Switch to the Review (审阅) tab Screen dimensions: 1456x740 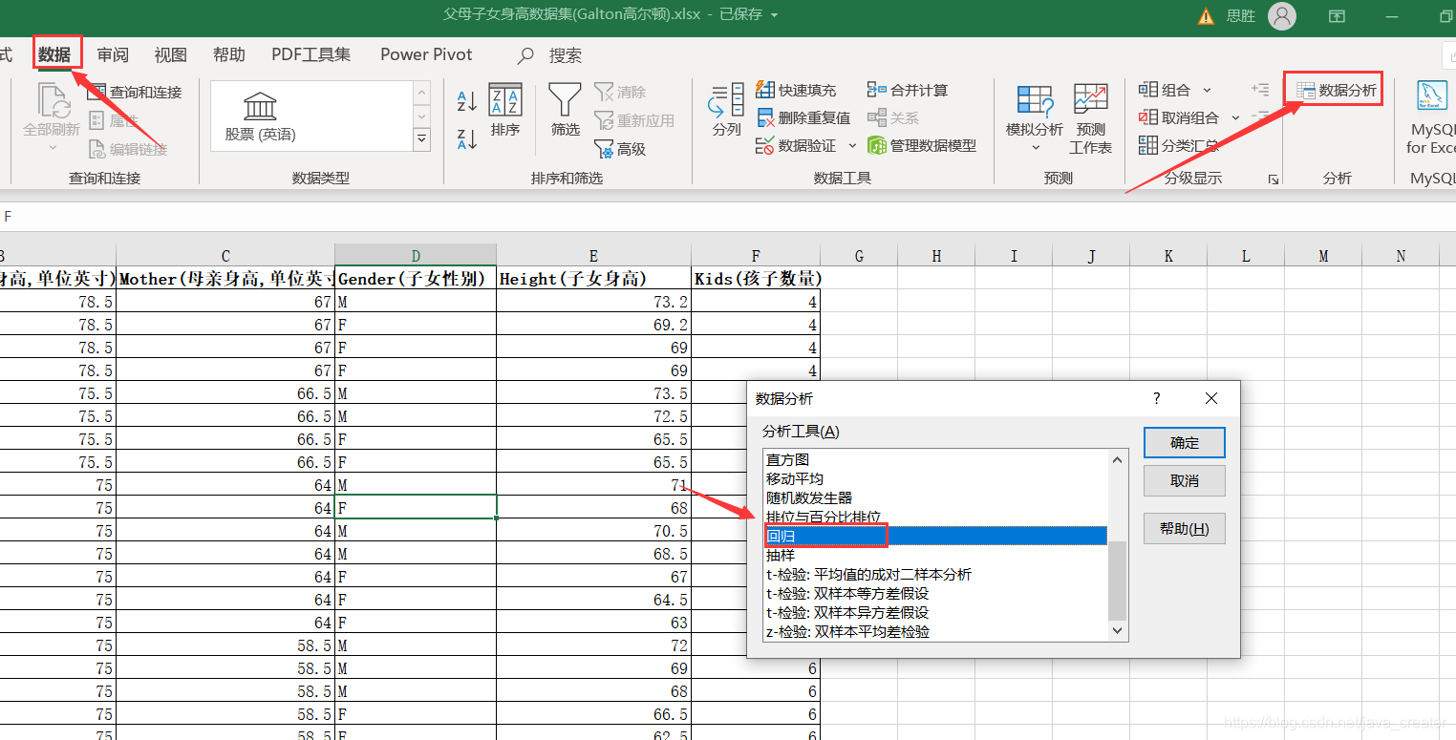113,54
